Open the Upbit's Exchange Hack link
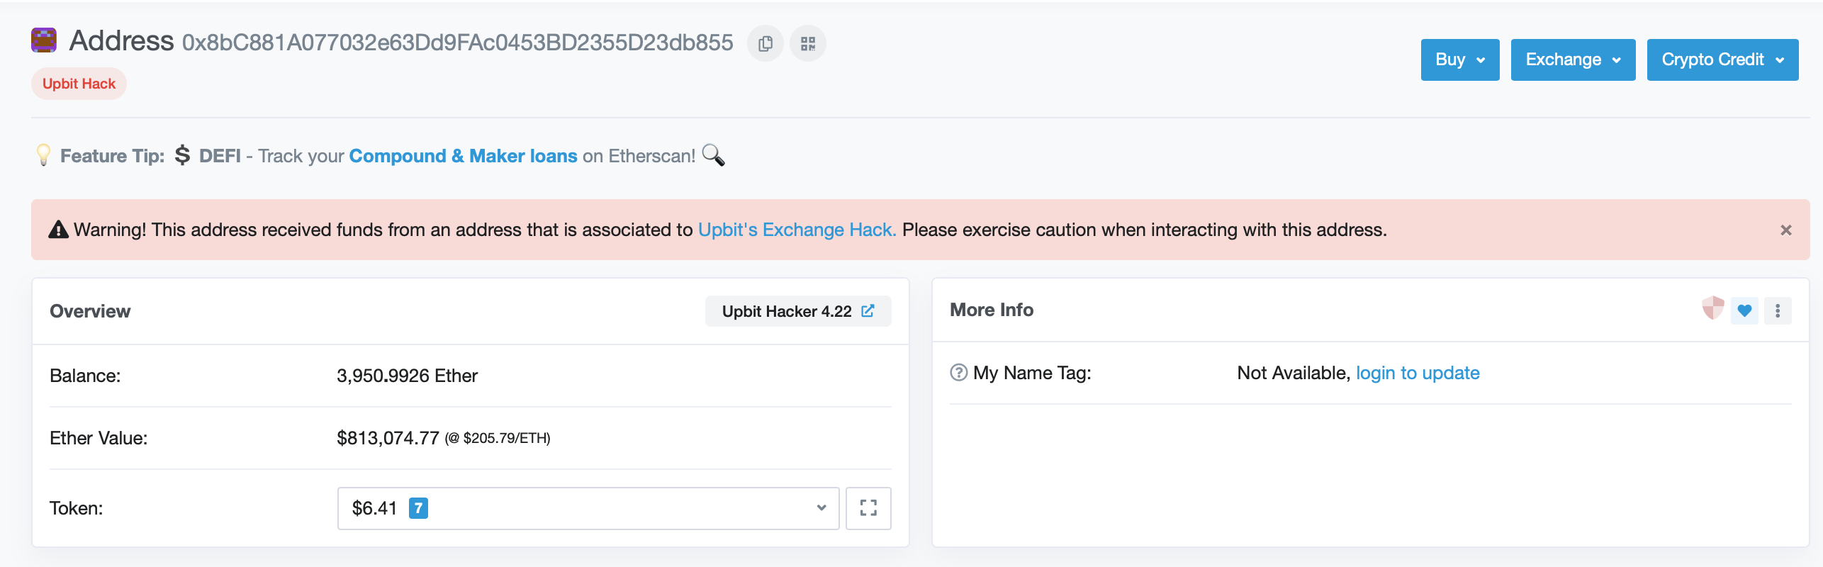The height and width of the screenshot is (567, 1823). coord(797,230)
